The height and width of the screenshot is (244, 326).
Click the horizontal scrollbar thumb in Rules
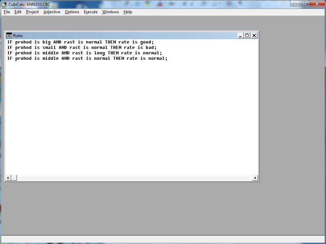coord(14,178)
